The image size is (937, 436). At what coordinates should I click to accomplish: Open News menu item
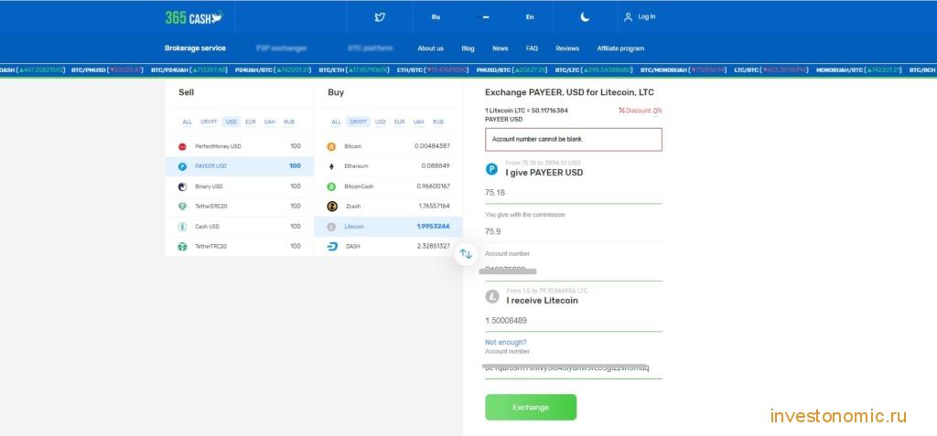(x=501, y=48)
